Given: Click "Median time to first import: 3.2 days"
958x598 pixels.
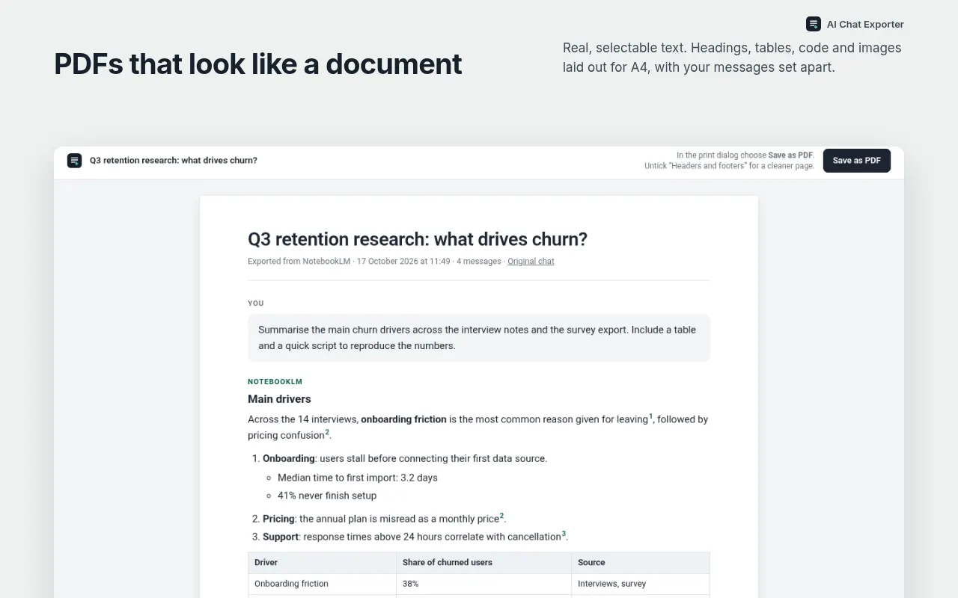Looking at the screenshot, I should pos(358,478).
